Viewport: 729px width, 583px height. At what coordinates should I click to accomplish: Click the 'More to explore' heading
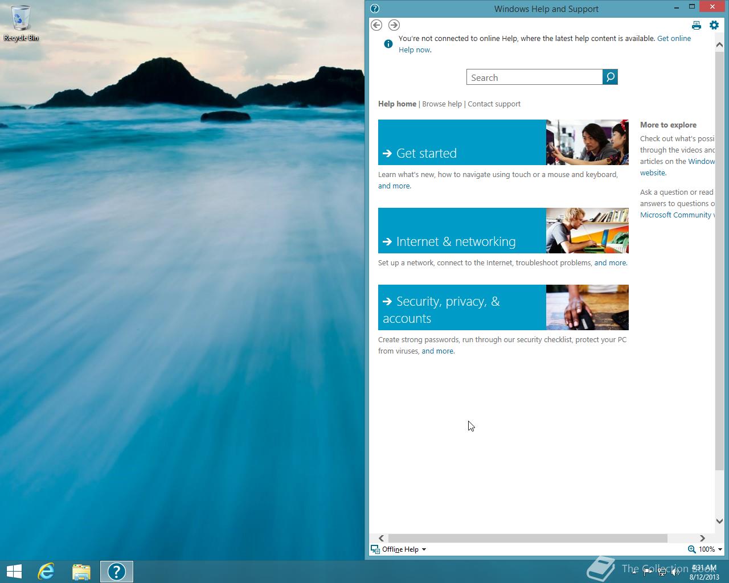[x=668, y=125]
